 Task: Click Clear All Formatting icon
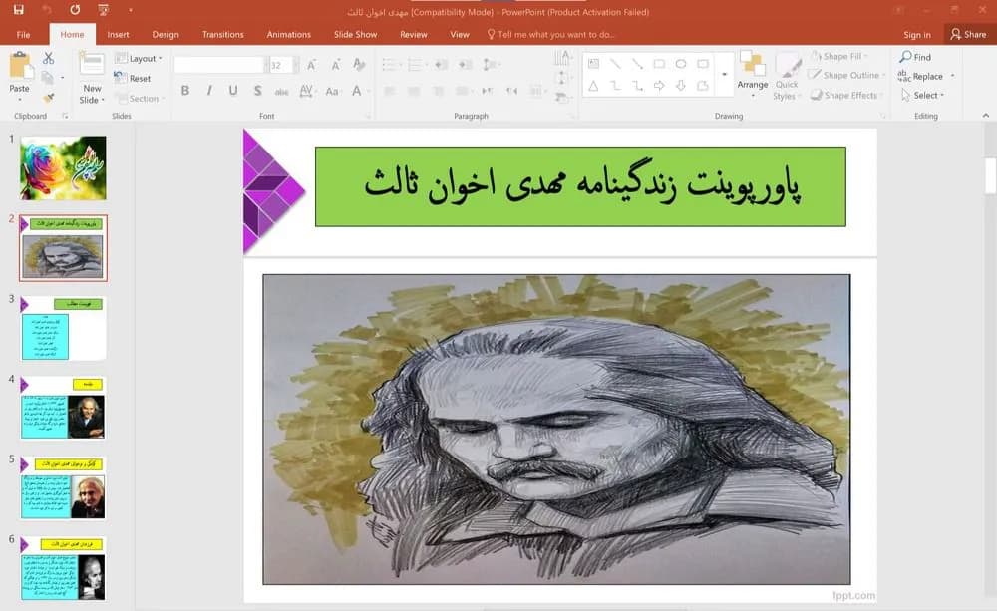click(359, 64)
